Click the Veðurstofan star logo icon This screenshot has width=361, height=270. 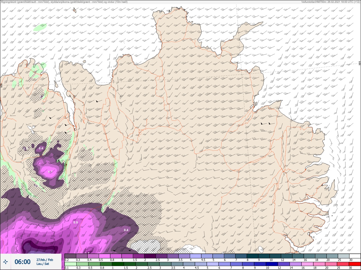point(5,262)
